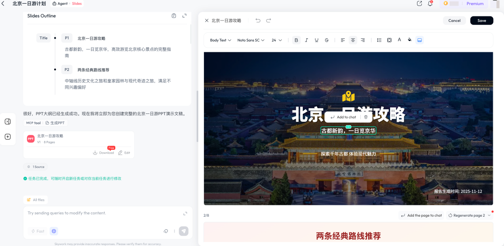Image resolution: width=504 pixels, height=246 pixels.
Task: Toggle bold formatting
Action: [x=296, y=40]
